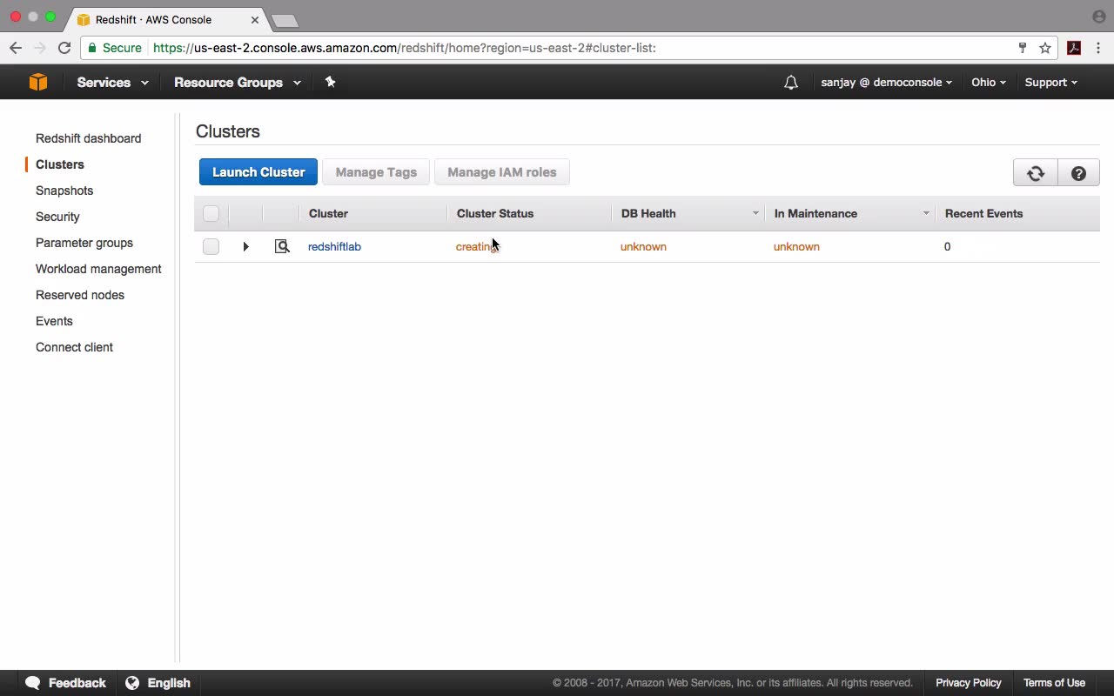Expand the redshiftlab cluster row
Viewport: 1114px width, 696px height.
pos(245,246)
